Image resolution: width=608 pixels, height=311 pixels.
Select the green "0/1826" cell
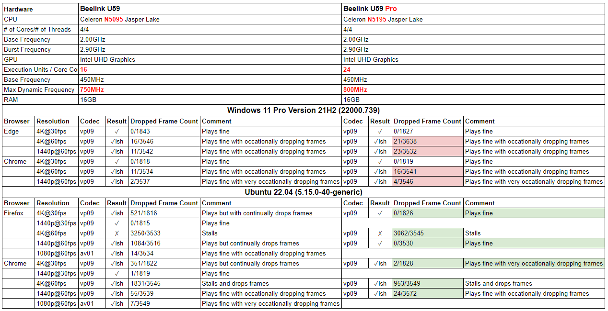428,213
